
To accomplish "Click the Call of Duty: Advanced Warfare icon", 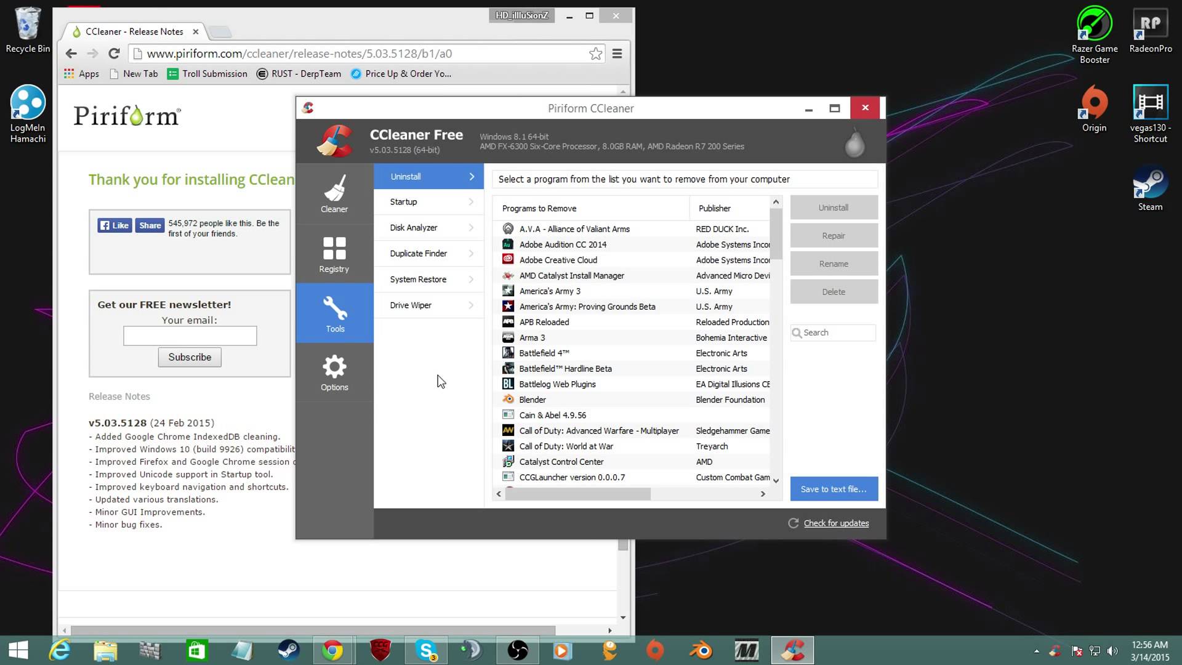I will tap(508, 430).
